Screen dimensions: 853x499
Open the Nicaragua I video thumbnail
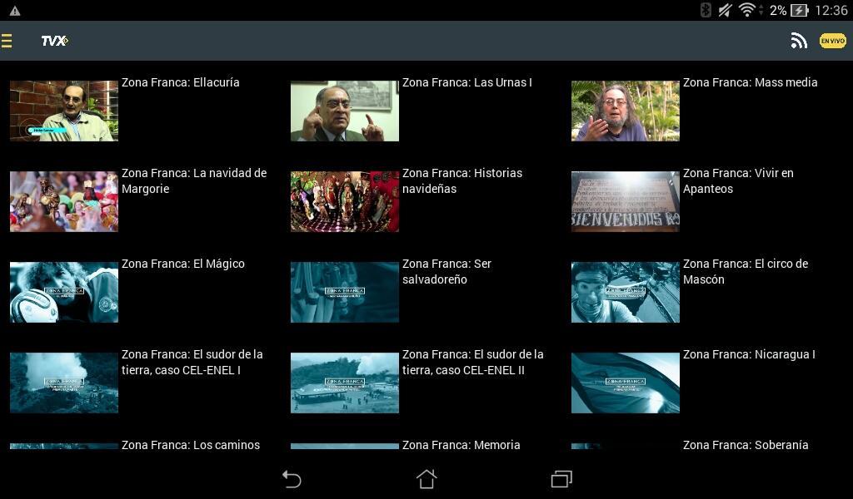click(626, 383)
